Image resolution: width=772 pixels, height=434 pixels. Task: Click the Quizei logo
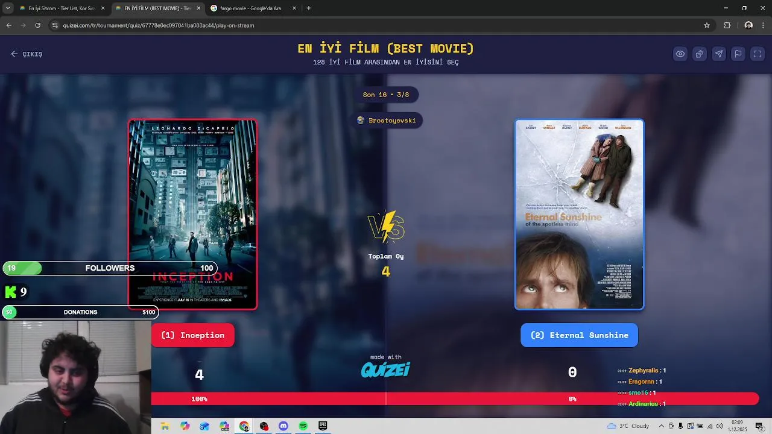[386, 370]
